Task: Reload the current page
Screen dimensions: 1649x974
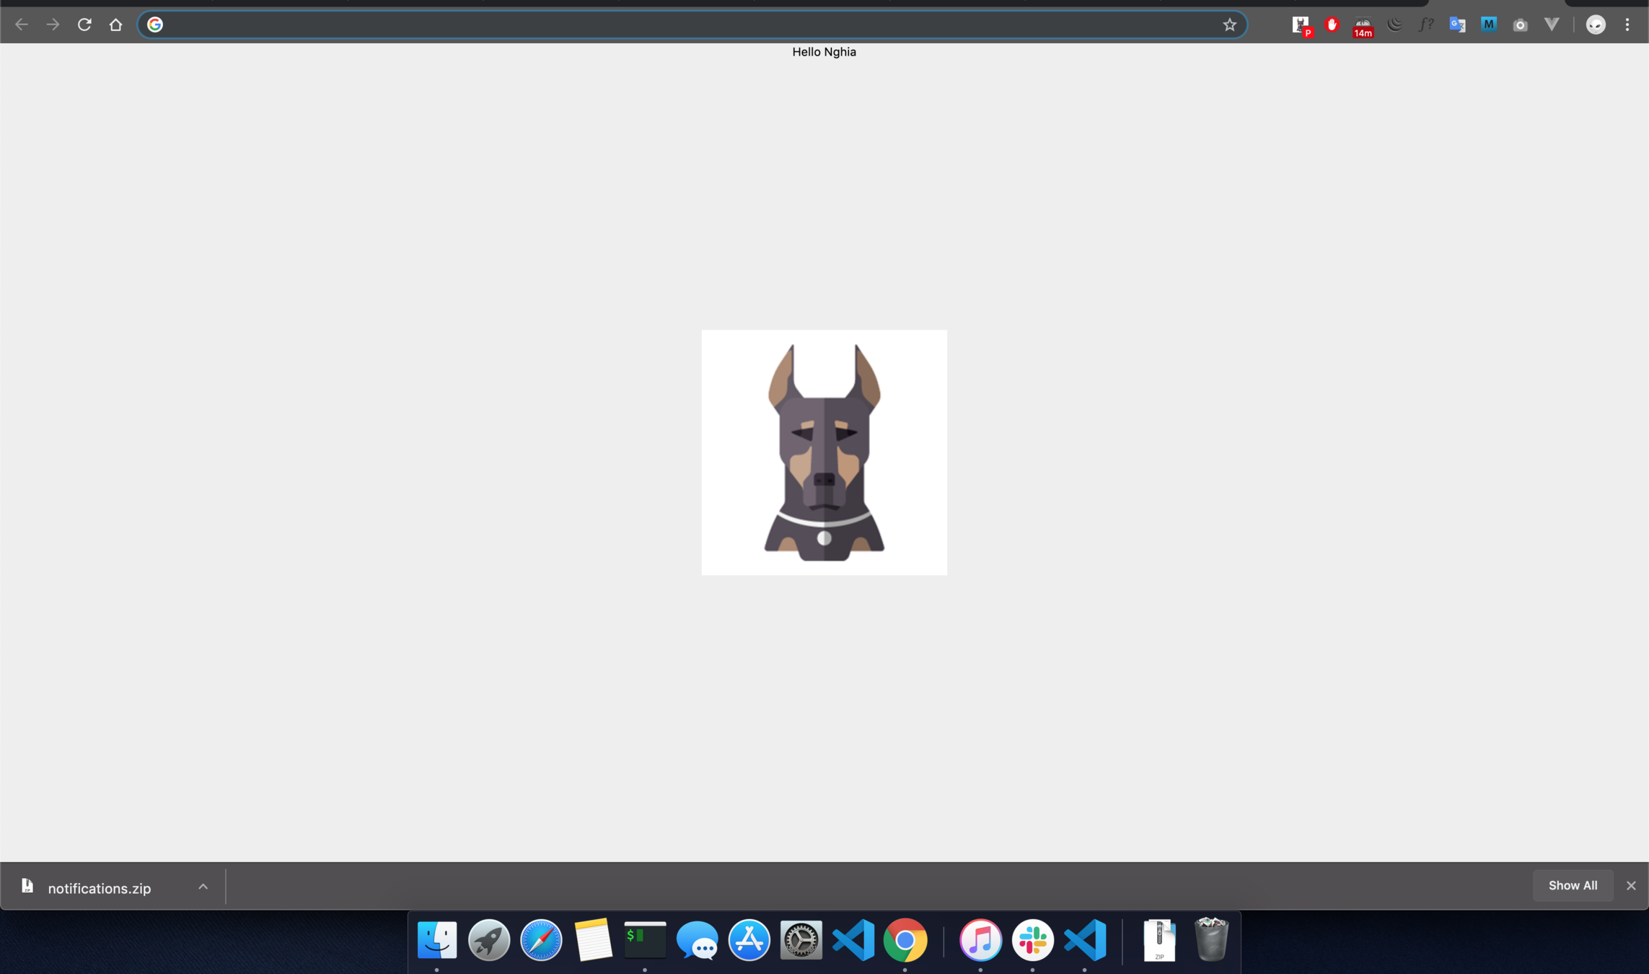Action: click(84, 25)
